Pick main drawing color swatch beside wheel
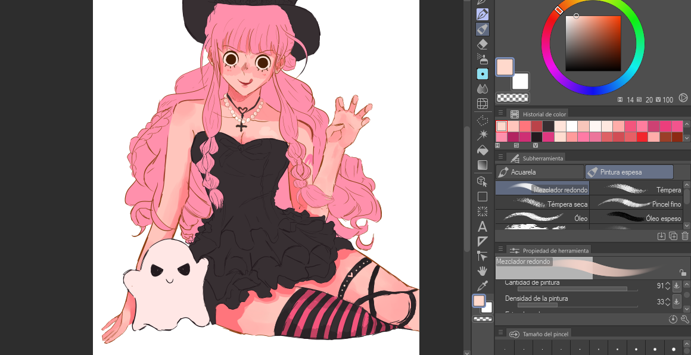The width and height of the screenshot is (691, 355). point(505,67)
